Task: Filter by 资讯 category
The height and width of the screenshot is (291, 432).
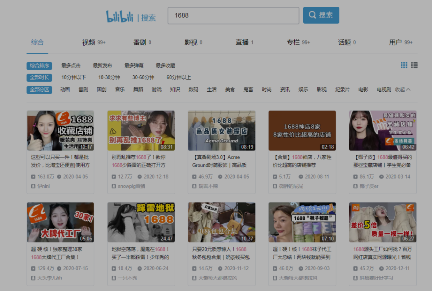Action: pos(285,90)
